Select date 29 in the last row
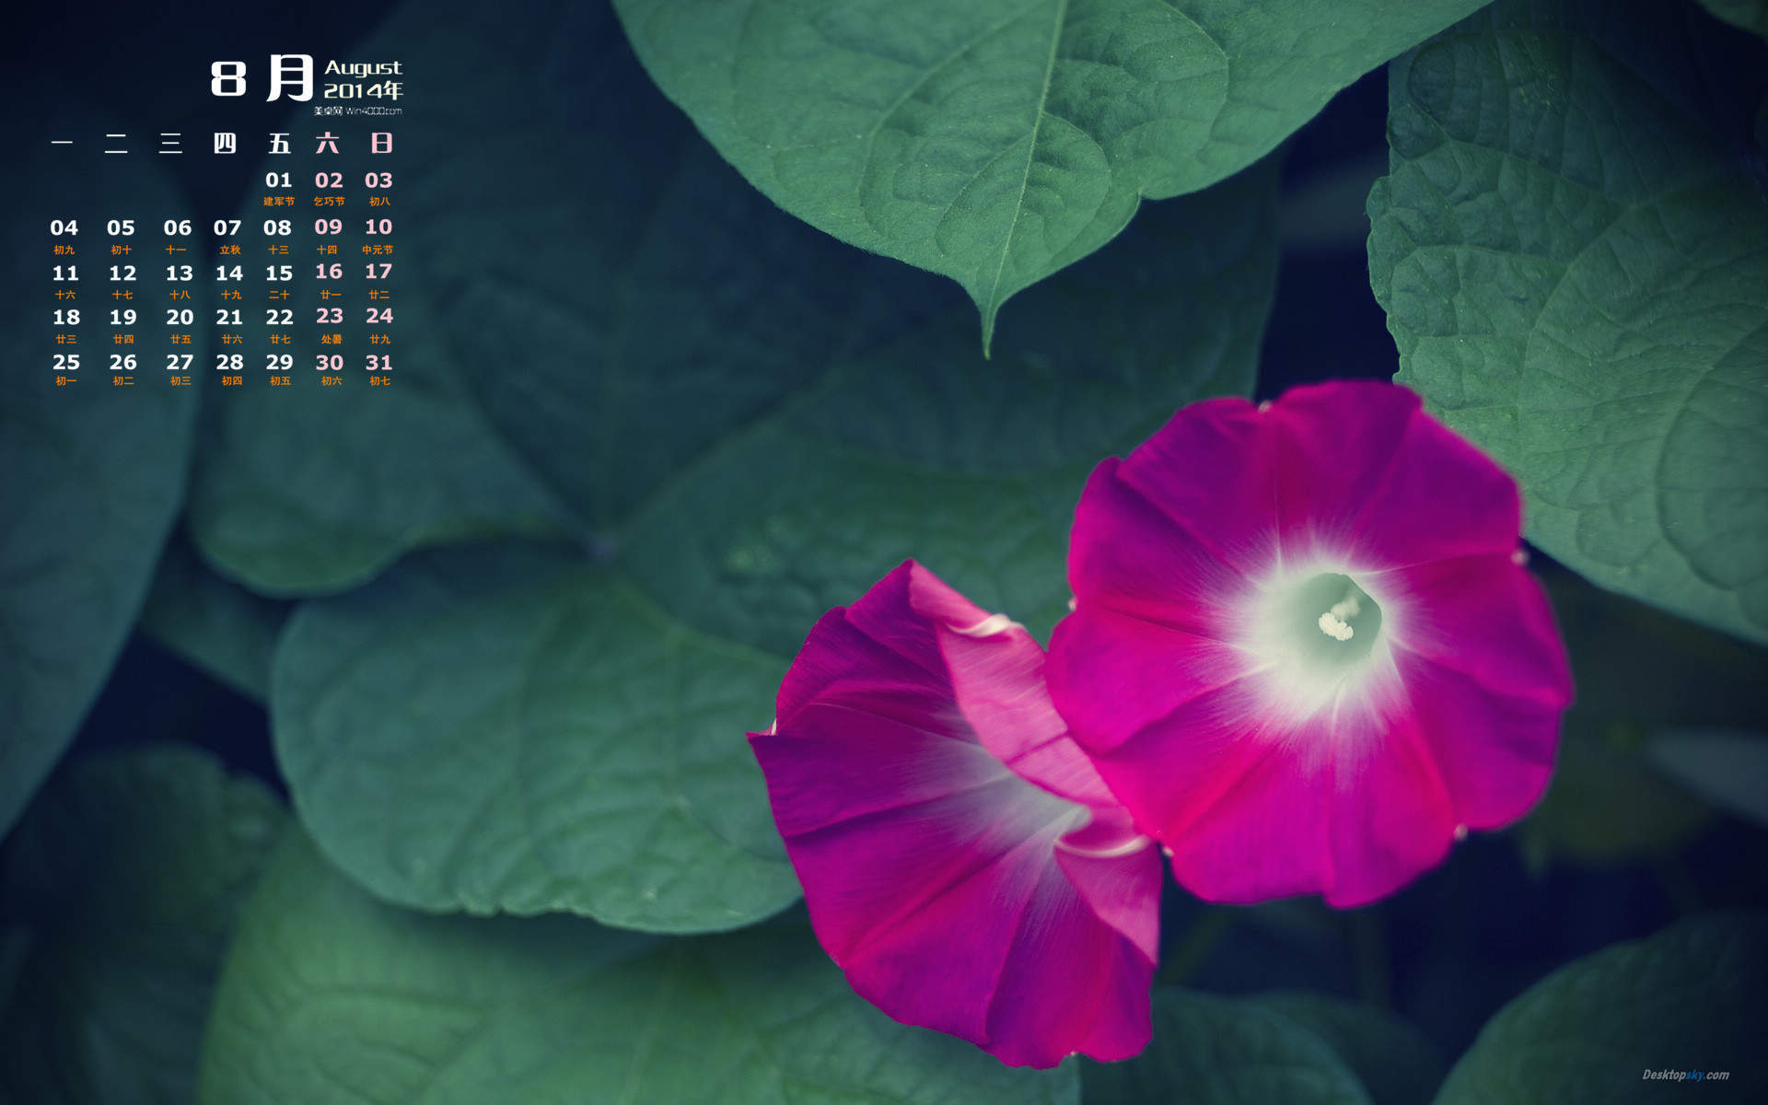The width and height of the screenshot is (1768, 1105). [280, 363]
